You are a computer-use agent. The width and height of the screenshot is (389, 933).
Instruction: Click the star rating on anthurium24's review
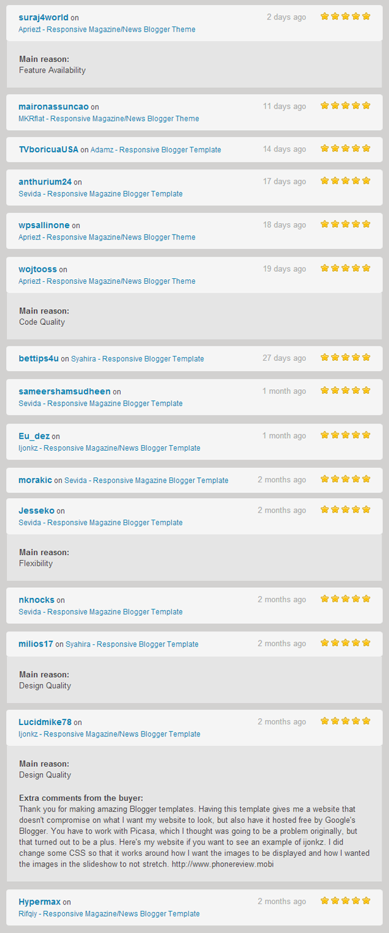coord(345,181)
